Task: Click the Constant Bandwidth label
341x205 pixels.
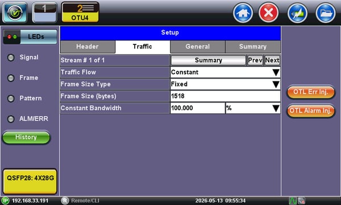Action: tap(91, 108)
